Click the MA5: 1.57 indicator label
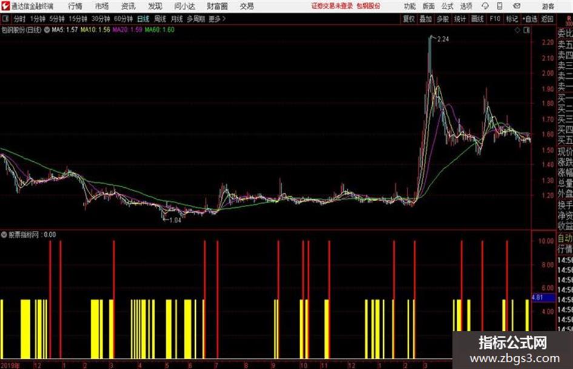Screen dimensions: 573x369 pyautogui.click(x=65, y=30)
